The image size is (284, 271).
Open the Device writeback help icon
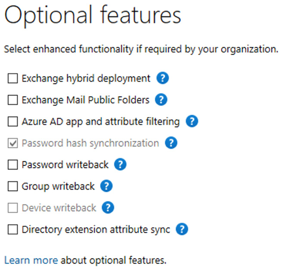coord(108,208)
